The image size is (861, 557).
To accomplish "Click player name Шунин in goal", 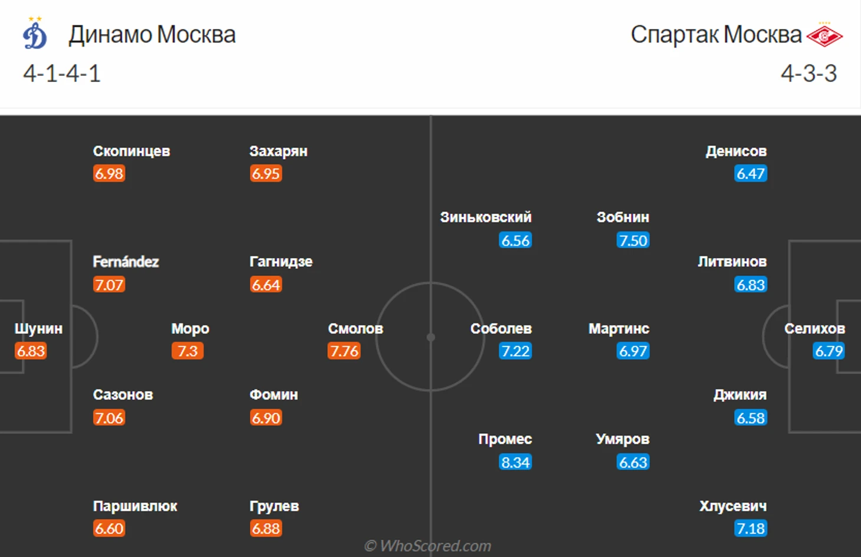I will 38,328.
